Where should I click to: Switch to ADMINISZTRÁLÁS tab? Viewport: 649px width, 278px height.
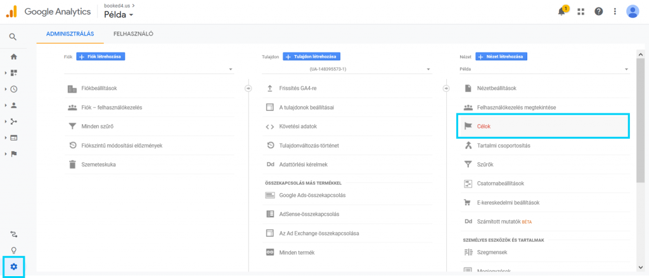tap(70, 34)
